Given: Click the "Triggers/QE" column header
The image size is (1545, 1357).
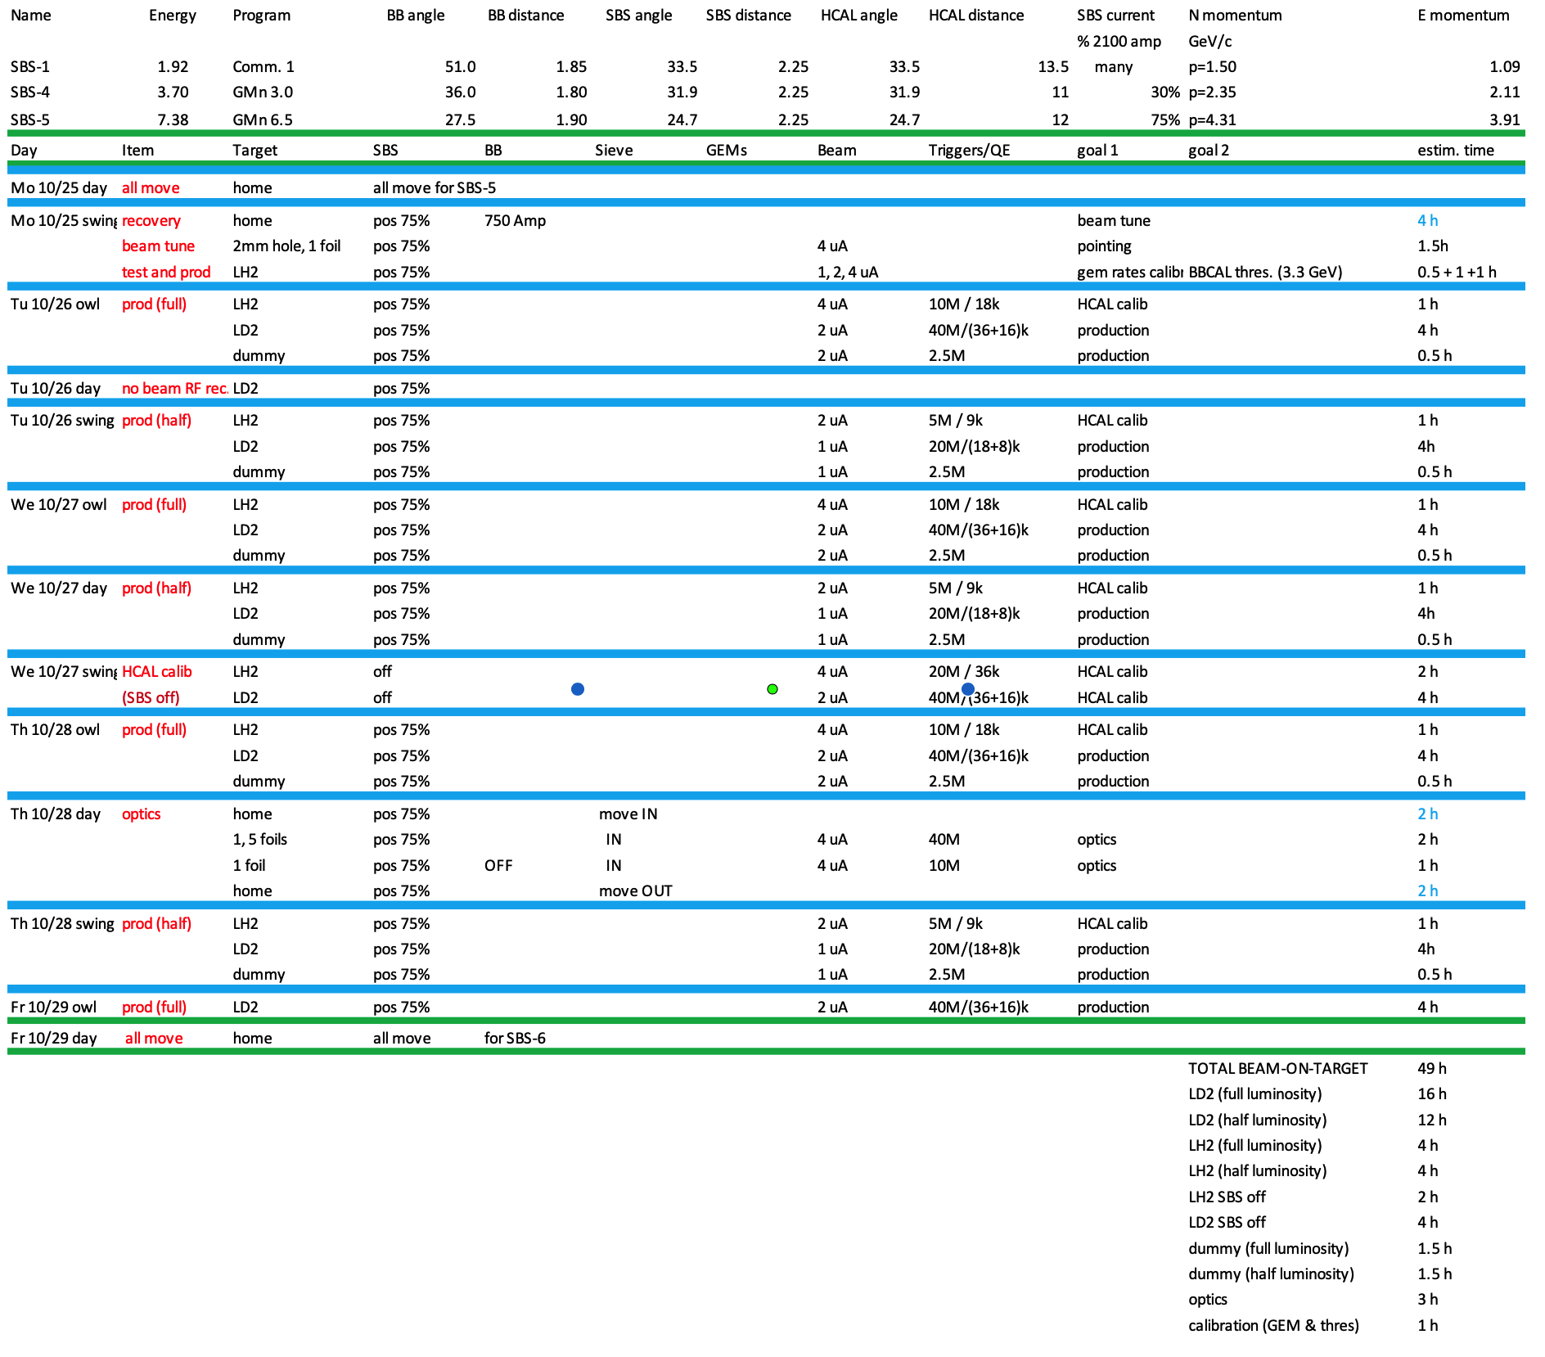Looking at the screenshot, I should tap(970, 151).
